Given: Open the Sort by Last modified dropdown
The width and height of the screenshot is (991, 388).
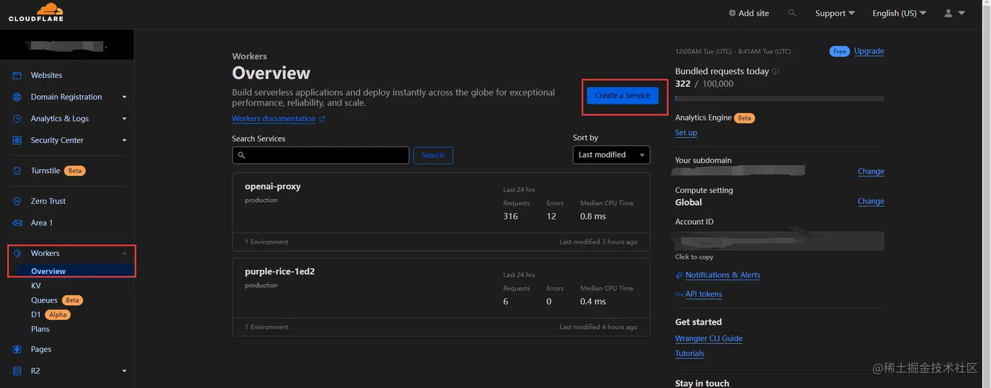Looking at the screenshot, I should click(611, 155).
